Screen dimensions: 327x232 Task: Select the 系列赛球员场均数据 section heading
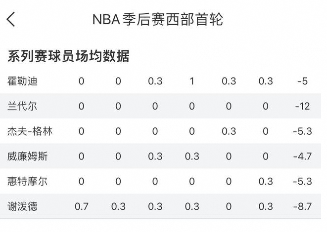click(x=68, y=56)
